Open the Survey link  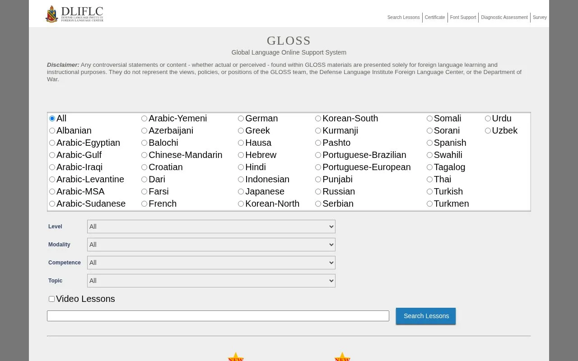(x=540, y=18)
